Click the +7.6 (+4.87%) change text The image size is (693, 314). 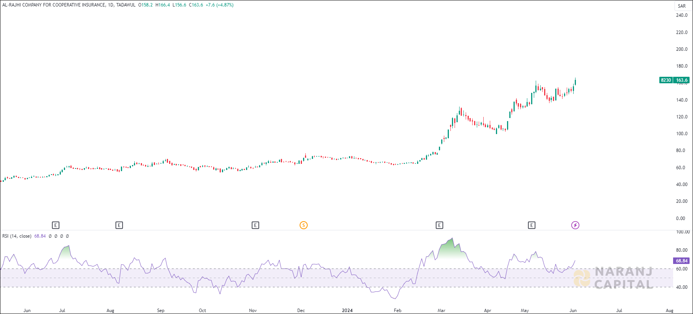coord(220,5)
